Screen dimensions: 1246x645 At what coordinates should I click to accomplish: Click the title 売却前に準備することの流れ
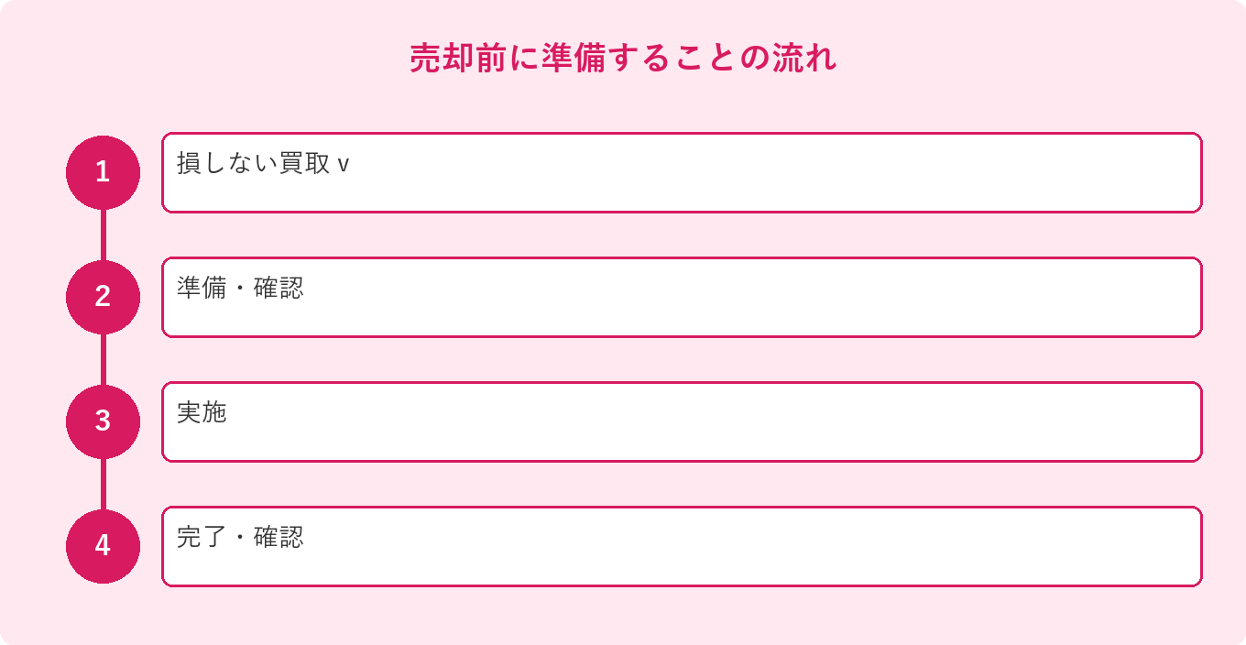pos(623,59)
